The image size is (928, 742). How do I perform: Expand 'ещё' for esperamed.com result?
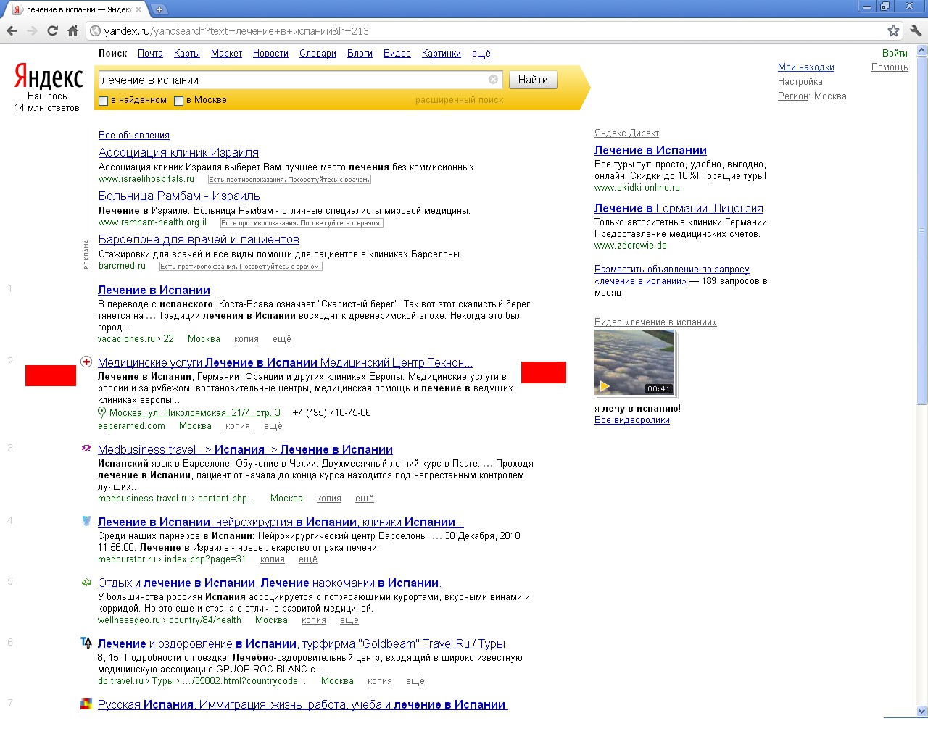pos(273,426)
